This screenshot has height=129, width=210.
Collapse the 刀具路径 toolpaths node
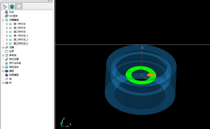3,20
